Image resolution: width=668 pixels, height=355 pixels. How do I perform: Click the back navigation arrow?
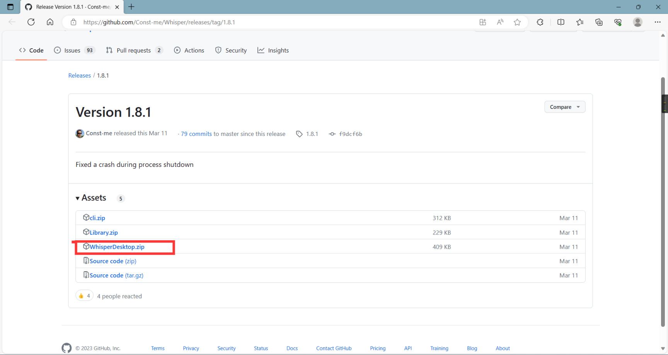tap(12, 22)
